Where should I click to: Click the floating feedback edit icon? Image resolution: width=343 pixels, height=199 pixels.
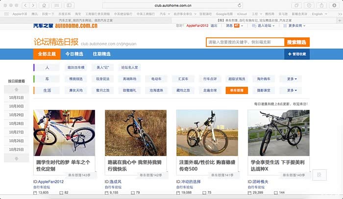319,174
